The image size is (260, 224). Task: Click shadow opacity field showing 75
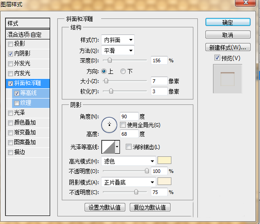coord(159,192)
